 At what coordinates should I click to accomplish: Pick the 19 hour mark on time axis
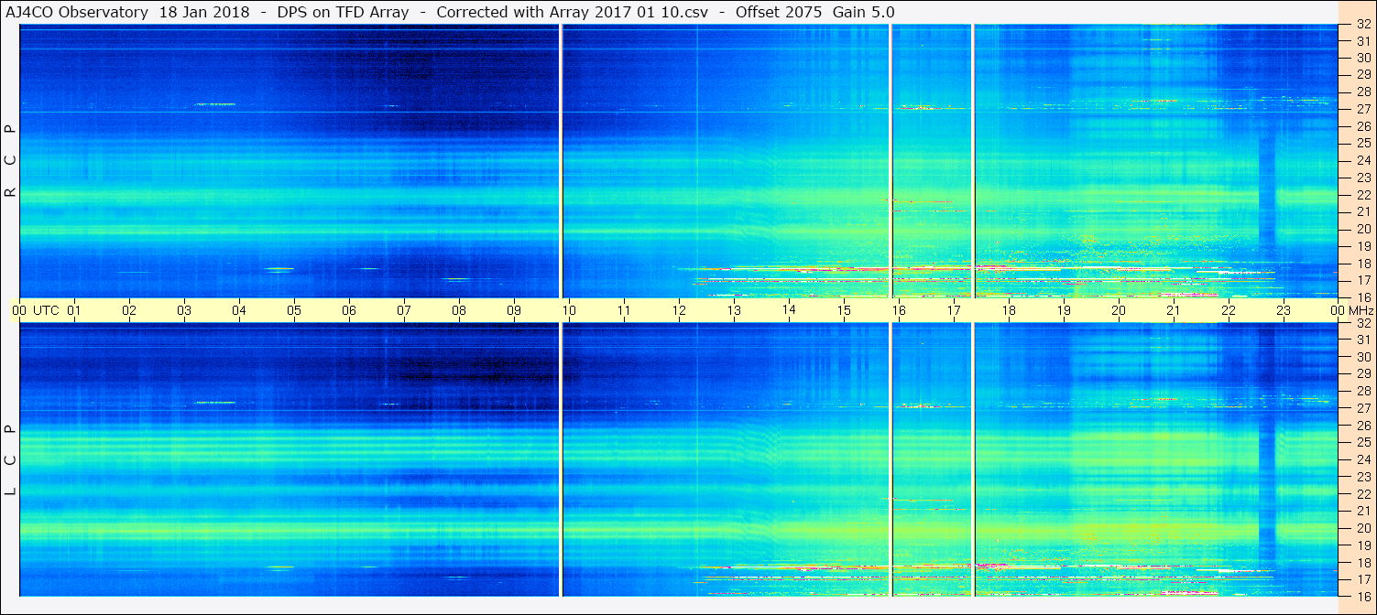point(1064,311)
